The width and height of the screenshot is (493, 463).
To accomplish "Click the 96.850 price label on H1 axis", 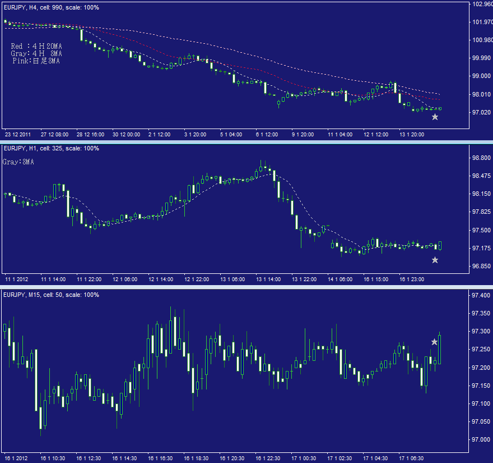I will tap(481, 266).
